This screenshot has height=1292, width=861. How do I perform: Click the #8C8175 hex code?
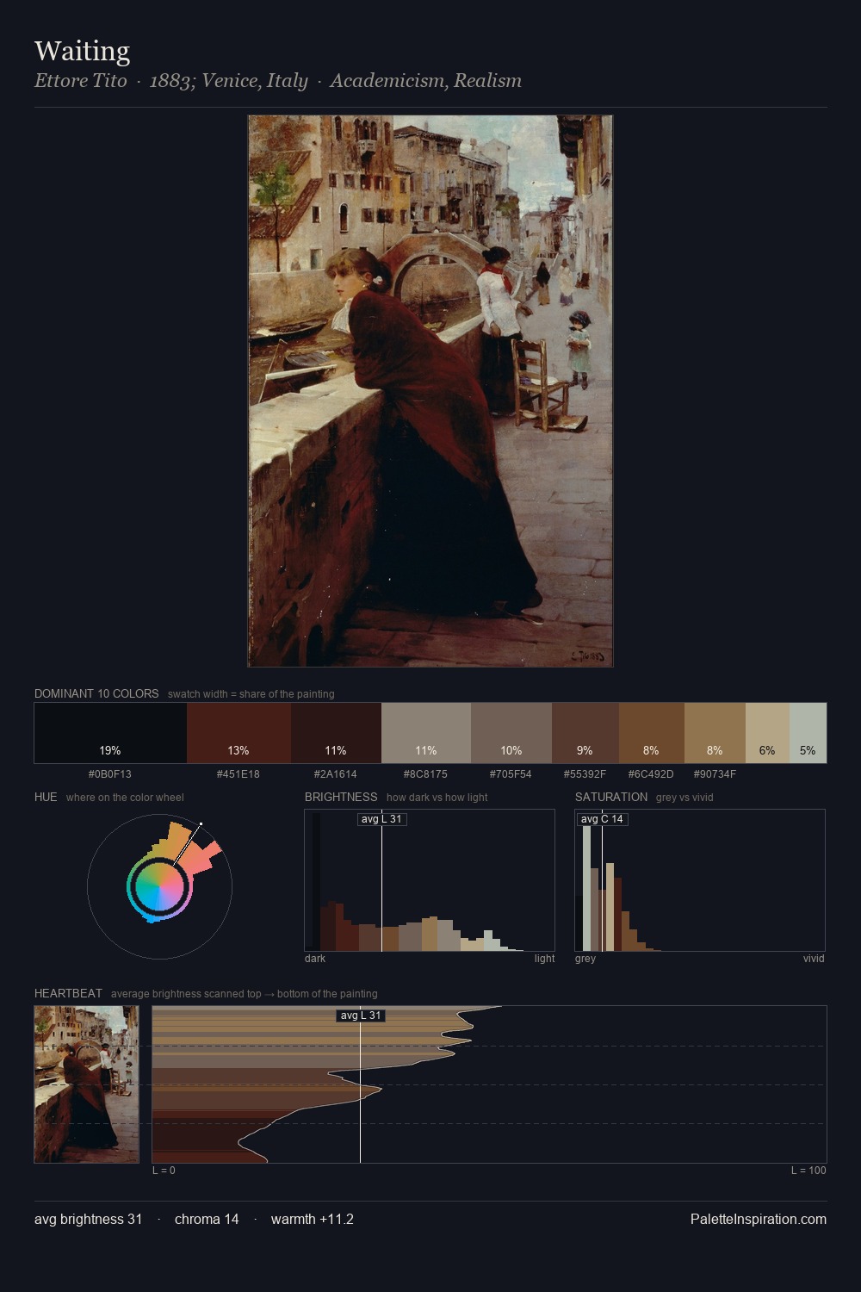(x=426, y=774)
